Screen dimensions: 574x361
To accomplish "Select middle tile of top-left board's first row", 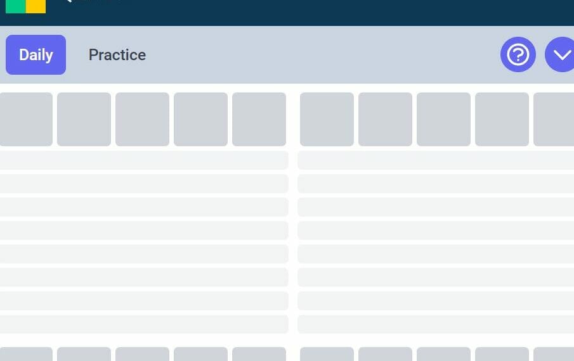I will tap(143, 119).
